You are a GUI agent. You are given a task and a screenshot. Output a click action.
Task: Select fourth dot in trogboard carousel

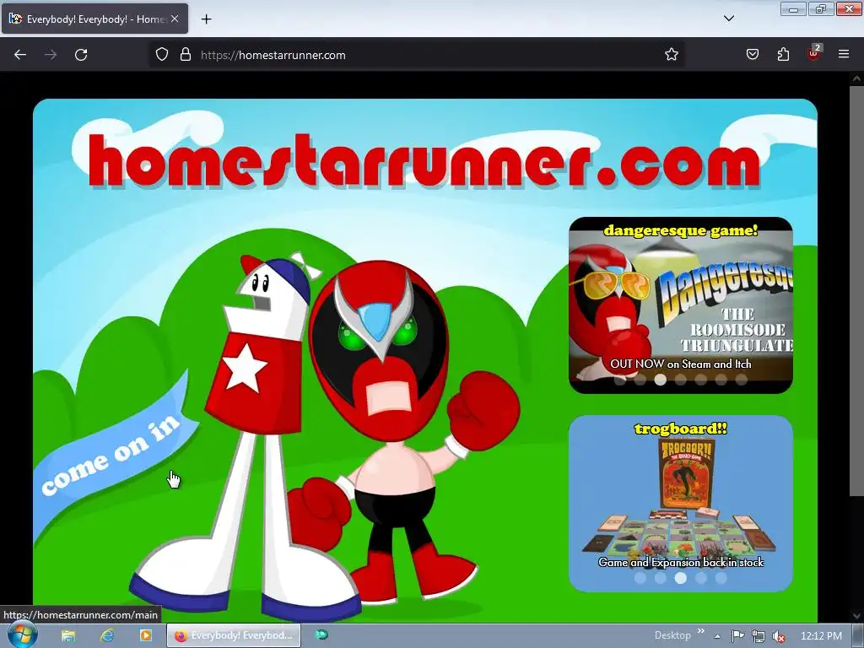pos(701,577)
